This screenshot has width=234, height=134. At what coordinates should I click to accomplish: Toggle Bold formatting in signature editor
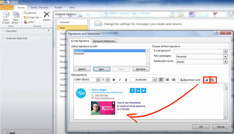pos(114,80)
